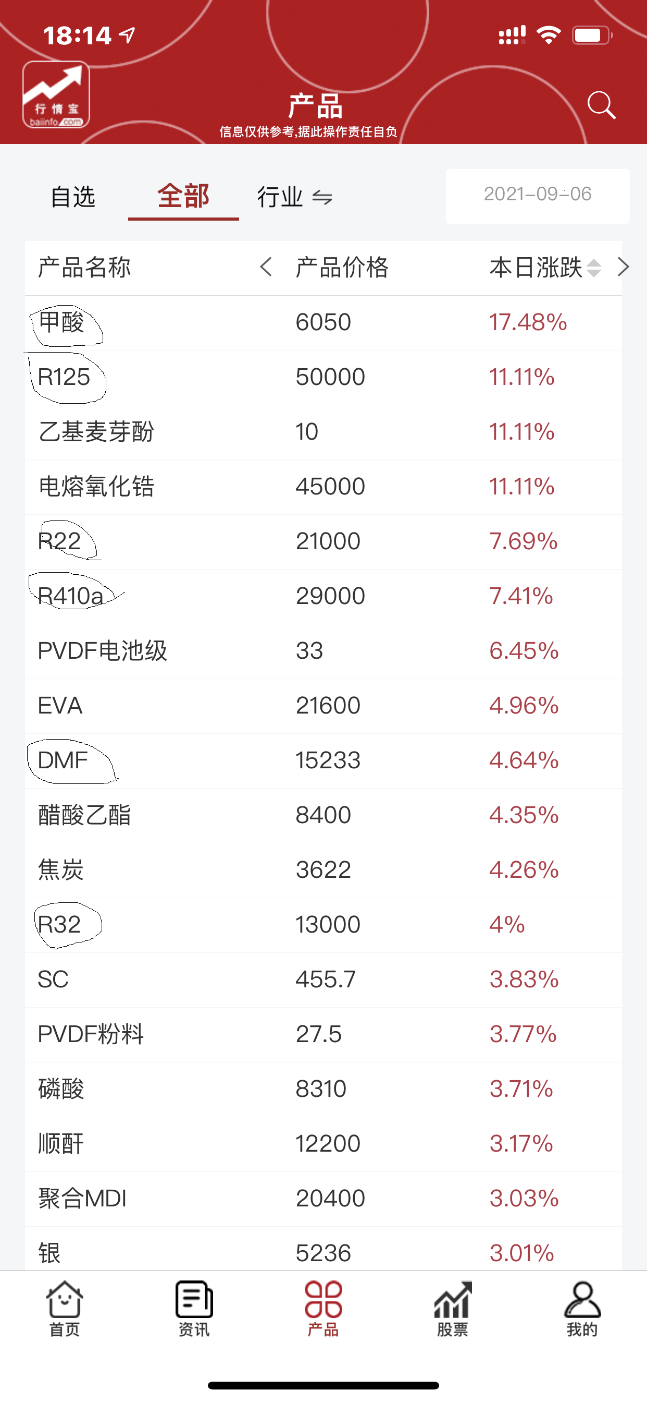Switch to the 自选 tab

click(x=73, y=197)
